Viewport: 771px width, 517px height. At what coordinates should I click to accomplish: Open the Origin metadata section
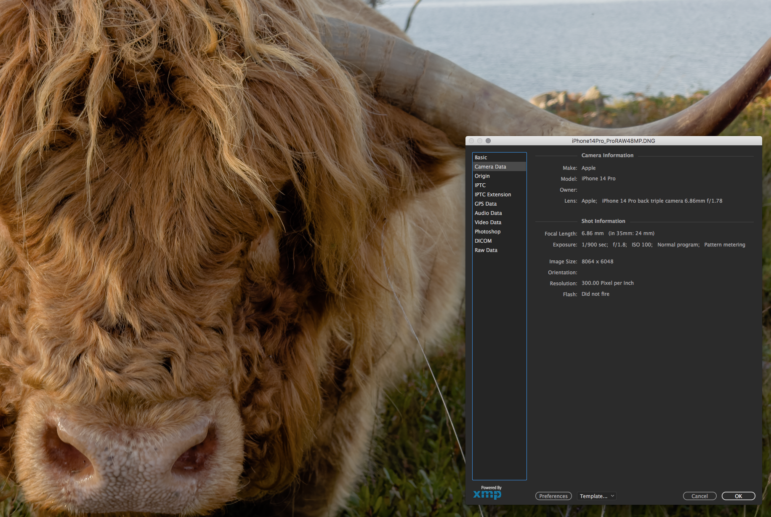tap(499, 176)
